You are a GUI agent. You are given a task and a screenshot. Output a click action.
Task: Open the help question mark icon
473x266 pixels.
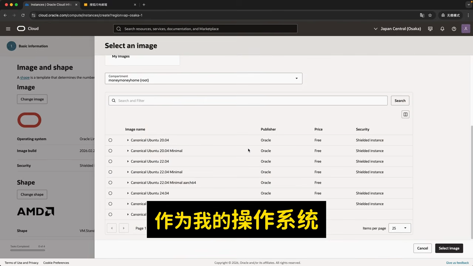[454, 29]
